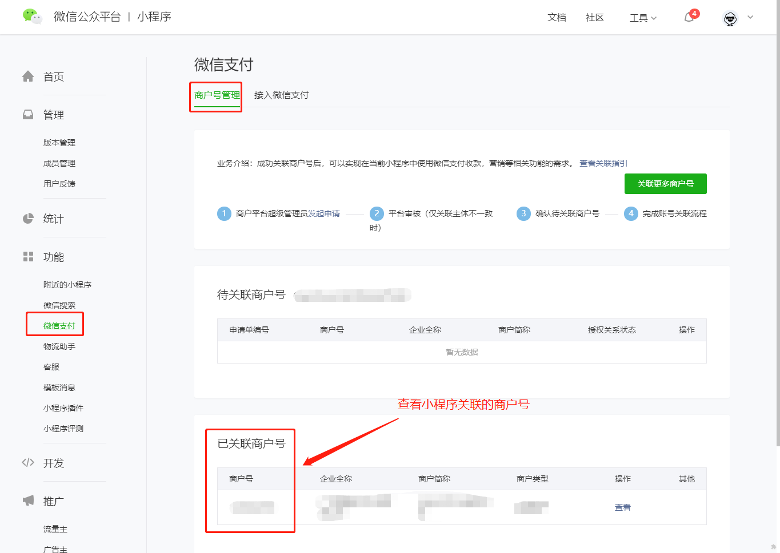The height and width of the screenshot is (553, 780).
Task: Click the WeChat logo icon
Action: (x=32, y=16)
